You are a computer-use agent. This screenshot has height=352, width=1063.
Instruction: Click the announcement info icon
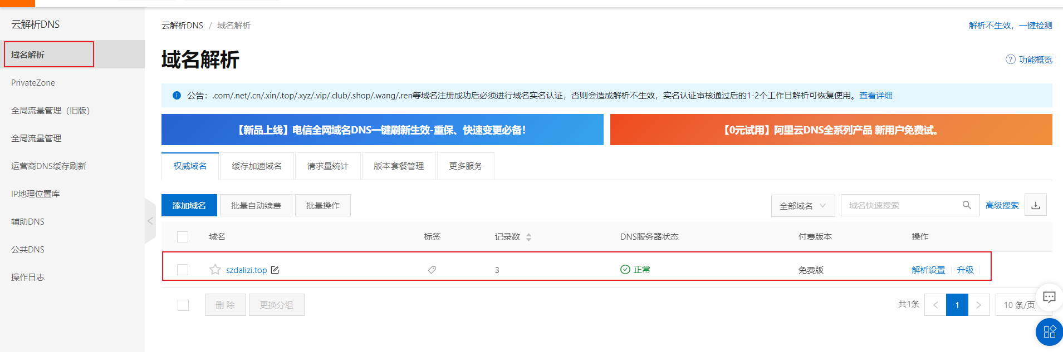(177, 95)
